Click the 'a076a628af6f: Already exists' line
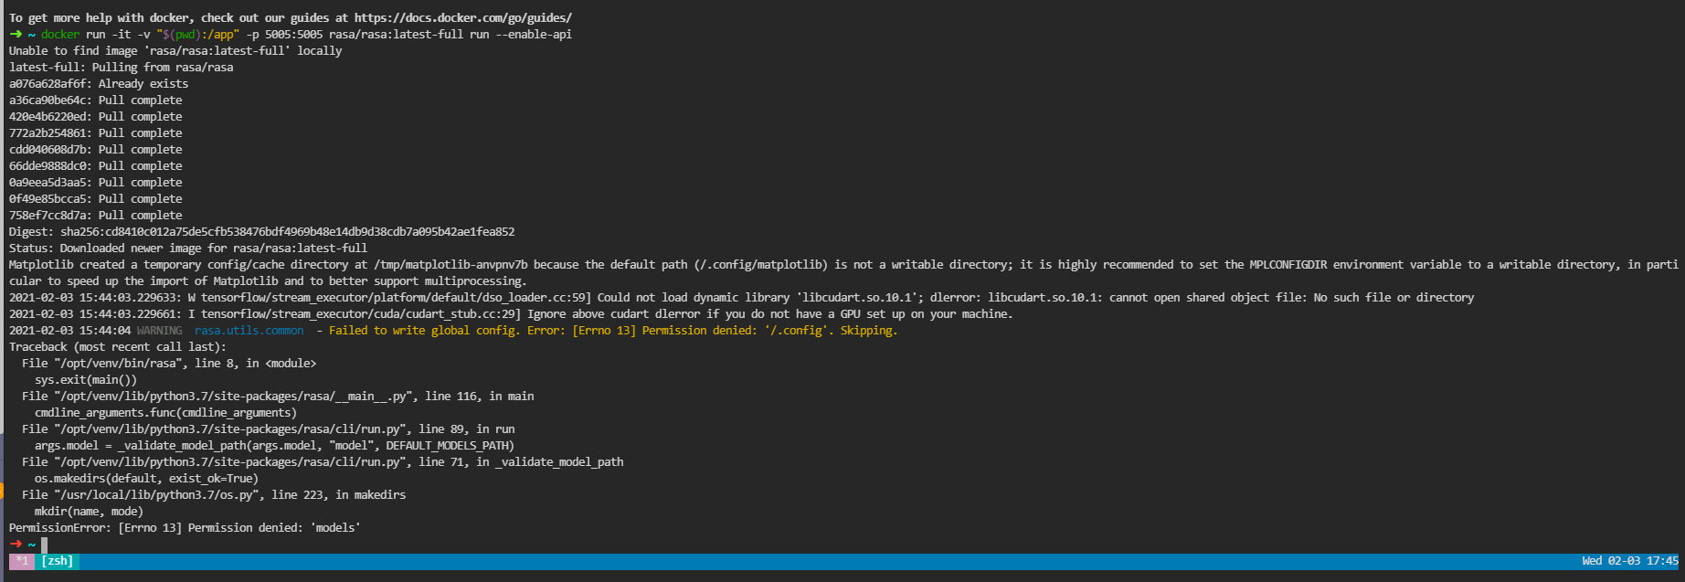Screen dimensions: 1685x582 (x=99, y=83)
